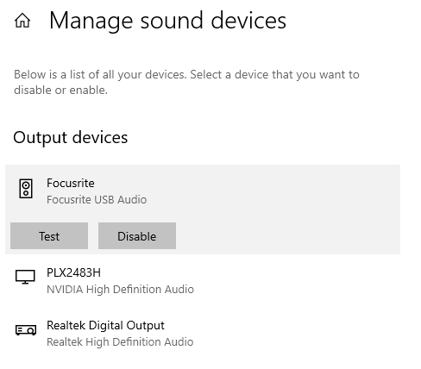
Task: Click the NVIDIA High Definition Audio label
Action: coord(120,289)
